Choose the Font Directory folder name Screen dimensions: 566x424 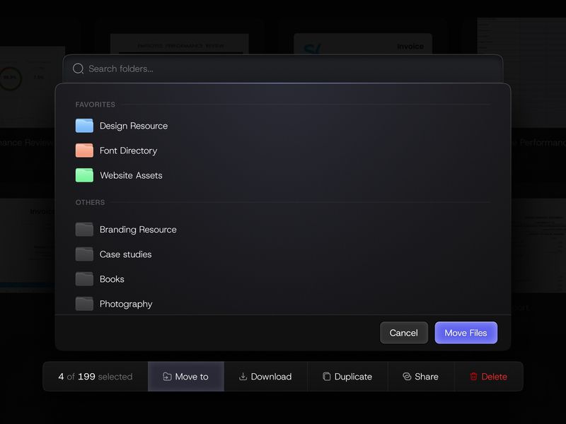coord(128,151)
